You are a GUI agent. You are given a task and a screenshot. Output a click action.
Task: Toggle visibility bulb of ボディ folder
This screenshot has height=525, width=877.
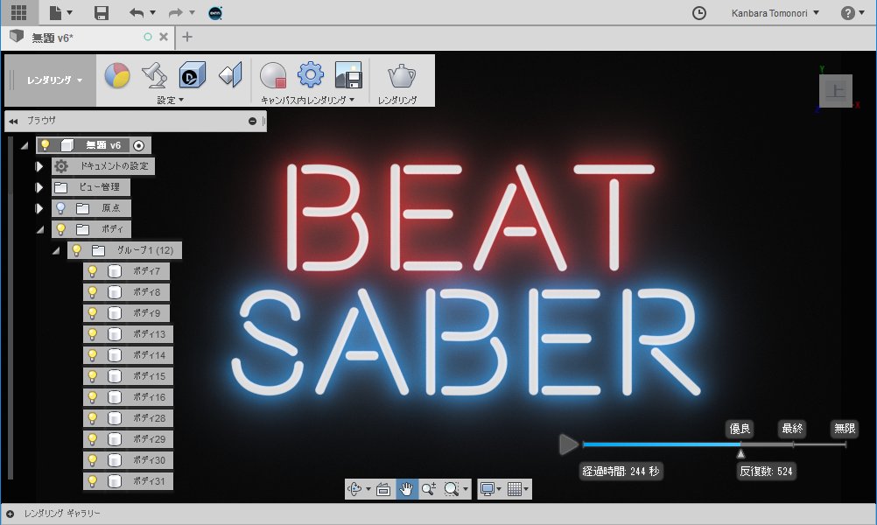(61, 229)
